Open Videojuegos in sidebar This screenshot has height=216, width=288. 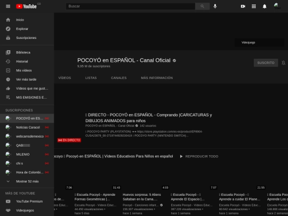coord(27,211)
